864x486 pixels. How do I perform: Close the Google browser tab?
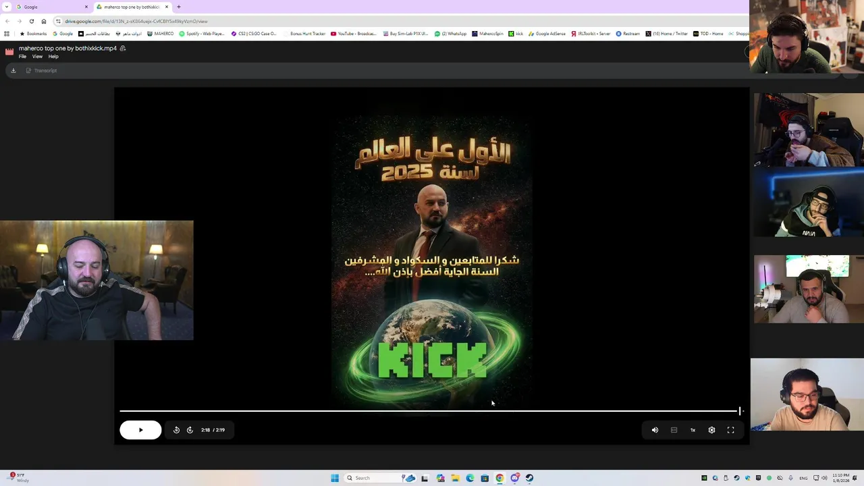coord(86,7)
